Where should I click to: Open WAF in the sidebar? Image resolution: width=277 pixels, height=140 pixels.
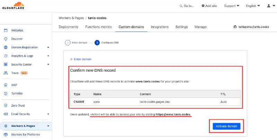(14, 85)
